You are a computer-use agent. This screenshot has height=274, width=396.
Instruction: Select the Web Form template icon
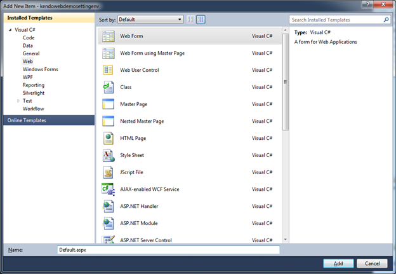108,36
